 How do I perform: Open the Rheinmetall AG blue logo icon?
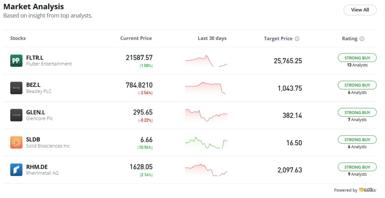16,170
